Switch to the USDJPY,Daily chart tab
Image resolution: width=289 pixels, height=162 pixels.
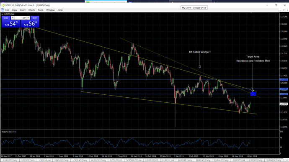pyautogui.click(x=28, y=160)
